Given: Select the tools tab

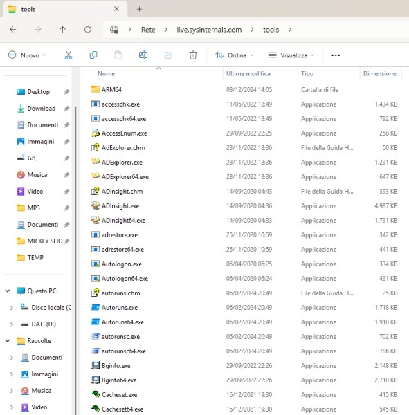Looking at the screenshot, I should [x=65, y=9].
